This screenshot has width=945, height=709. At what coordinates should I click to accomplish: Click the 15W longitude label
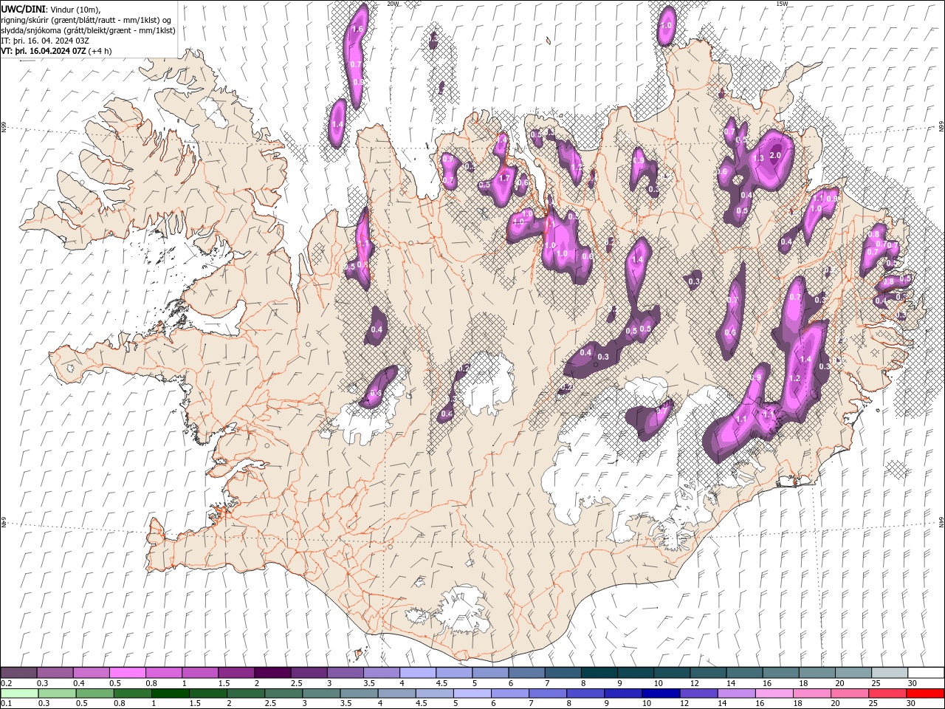[782, 4]
